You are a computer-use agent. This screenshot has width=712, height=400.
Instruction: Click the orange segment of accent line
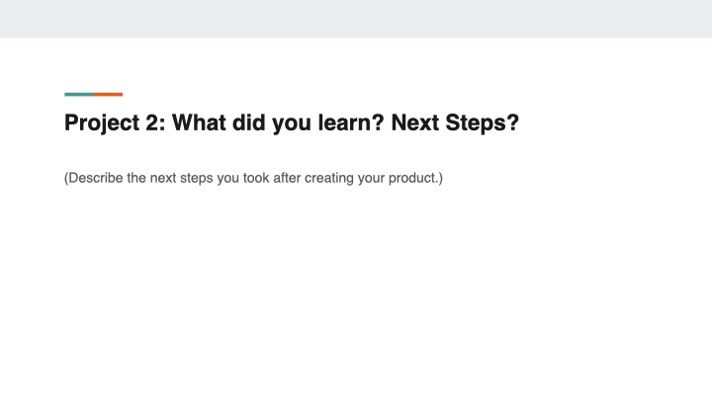pyautogui.click(x=109, y=95)
